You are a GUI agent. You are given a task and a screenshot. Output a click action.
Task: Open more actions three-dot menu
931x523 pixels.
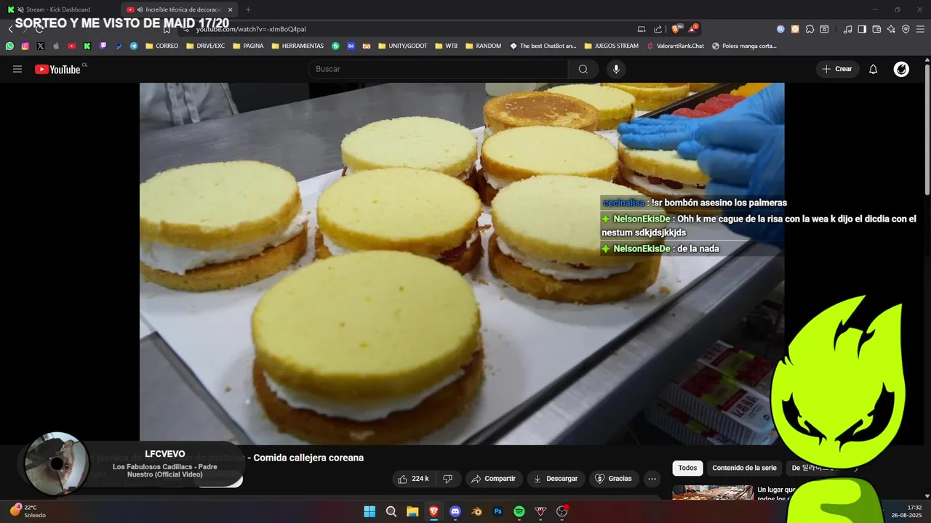(652, 479)
